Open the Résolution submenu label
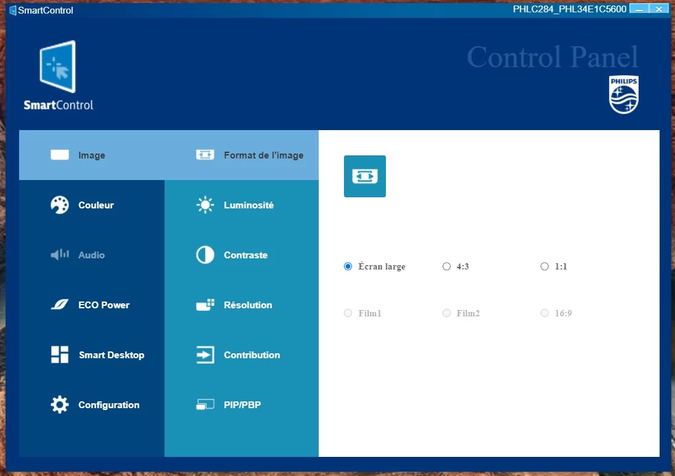 [248, 305]
